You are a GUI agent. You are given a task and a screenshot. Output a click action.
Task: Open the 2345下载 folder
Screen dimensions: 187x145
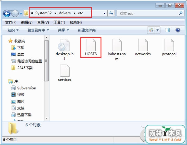tap(22, 68)
